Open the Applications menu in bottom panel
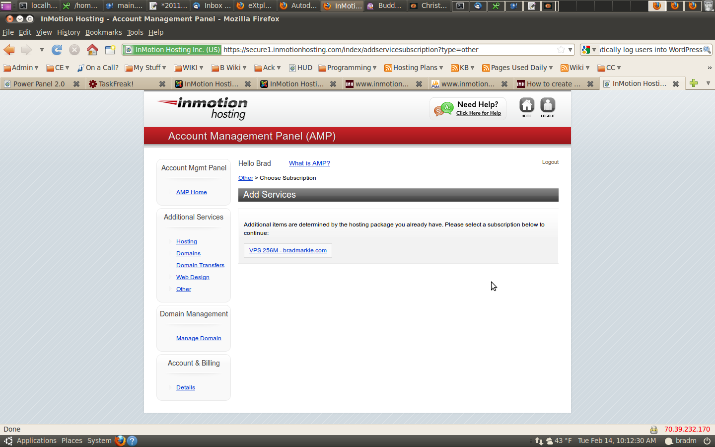Viewport: 715px width, 447px height. click(37, 441)
